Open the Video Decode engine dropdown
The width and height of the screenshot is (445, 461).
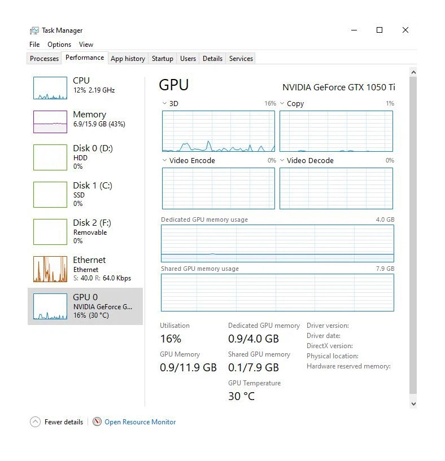tap(282, 160)
